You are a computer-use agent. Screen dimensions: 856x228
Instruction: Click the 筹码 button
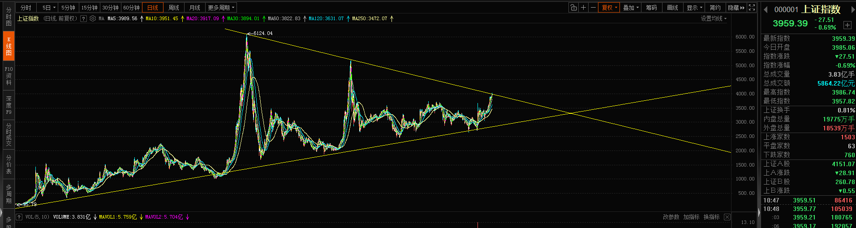651,8
